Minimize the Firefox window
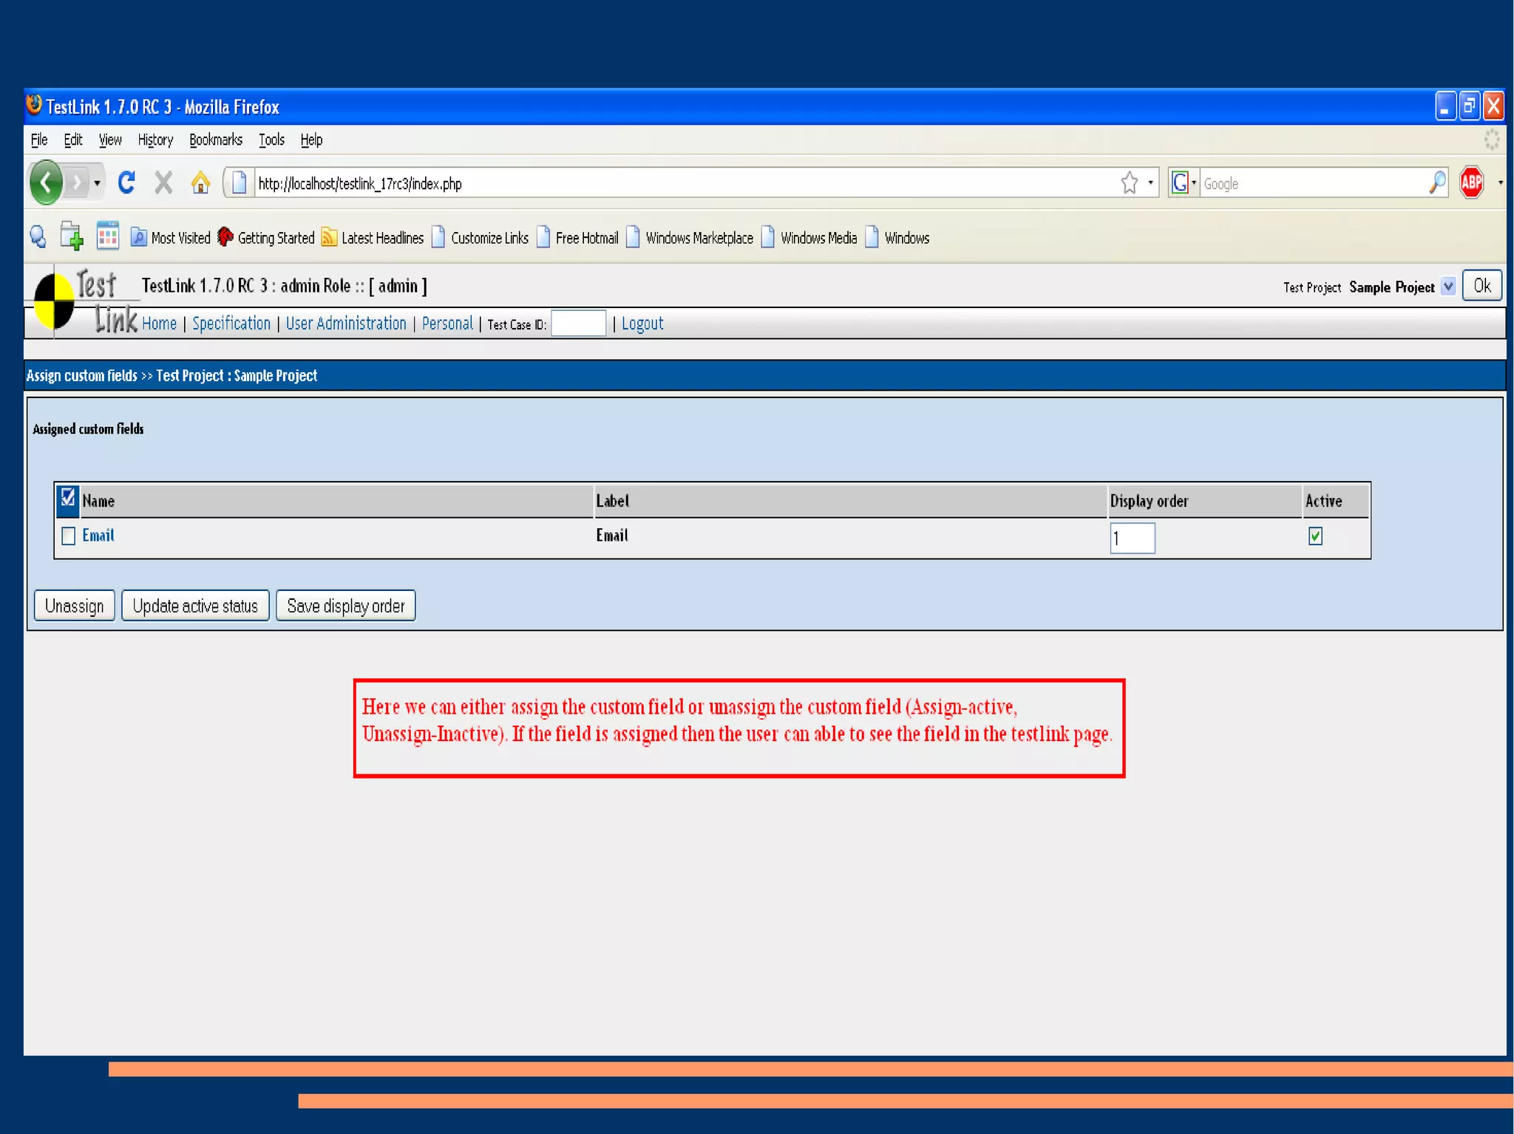 coord(1445,106)
